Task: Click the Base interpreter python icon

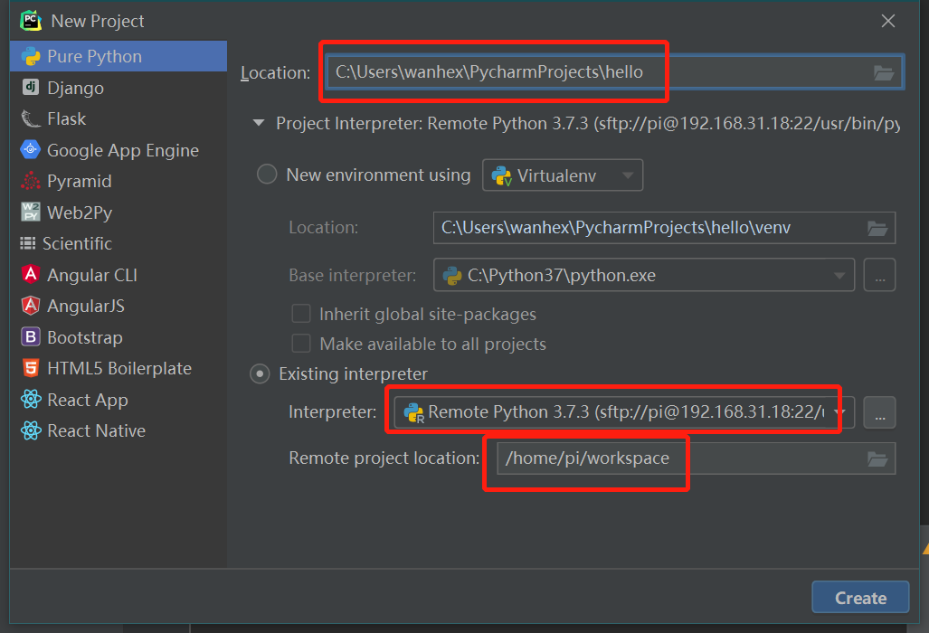Action: (452, 275)
